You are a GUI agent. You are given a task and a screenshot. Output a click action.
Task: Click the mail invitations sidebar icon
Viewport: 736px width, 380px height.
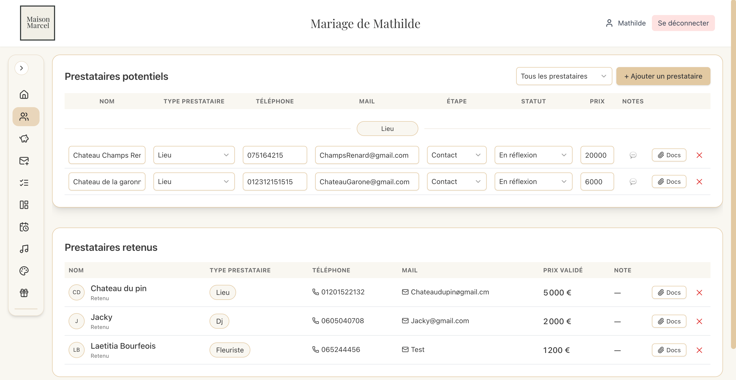point(24,161)
